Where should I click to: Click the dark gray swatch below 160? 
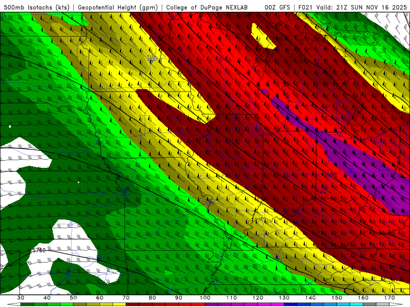tap(370, 304)
